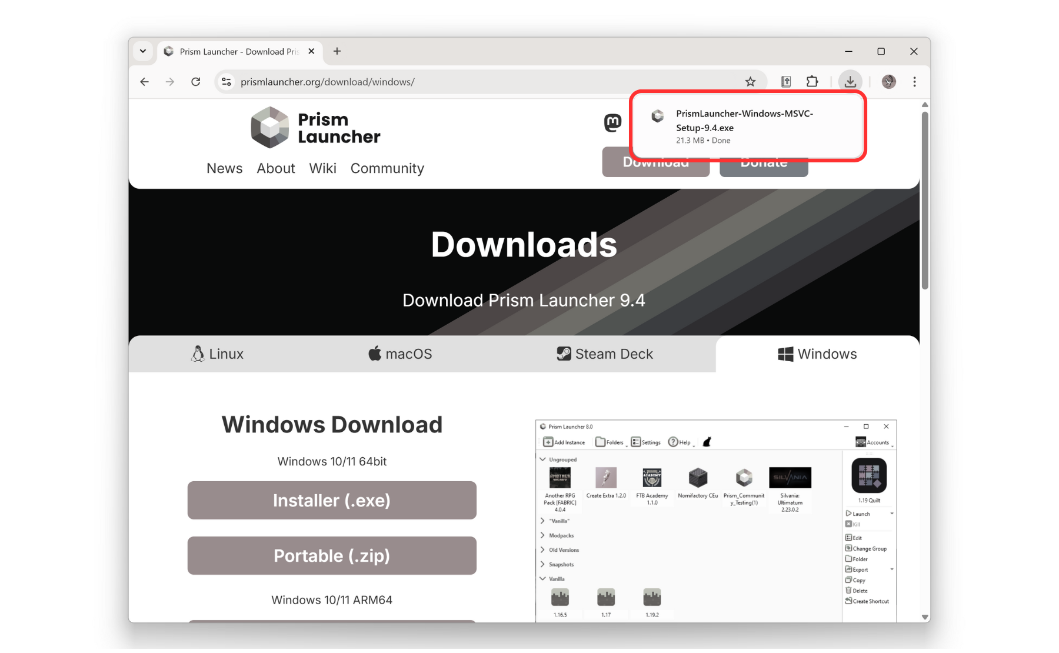Viewport: 1059px width, 653px height.
Task: Select the Create Extra 1.2.0 instance
Action: point(606,483)
